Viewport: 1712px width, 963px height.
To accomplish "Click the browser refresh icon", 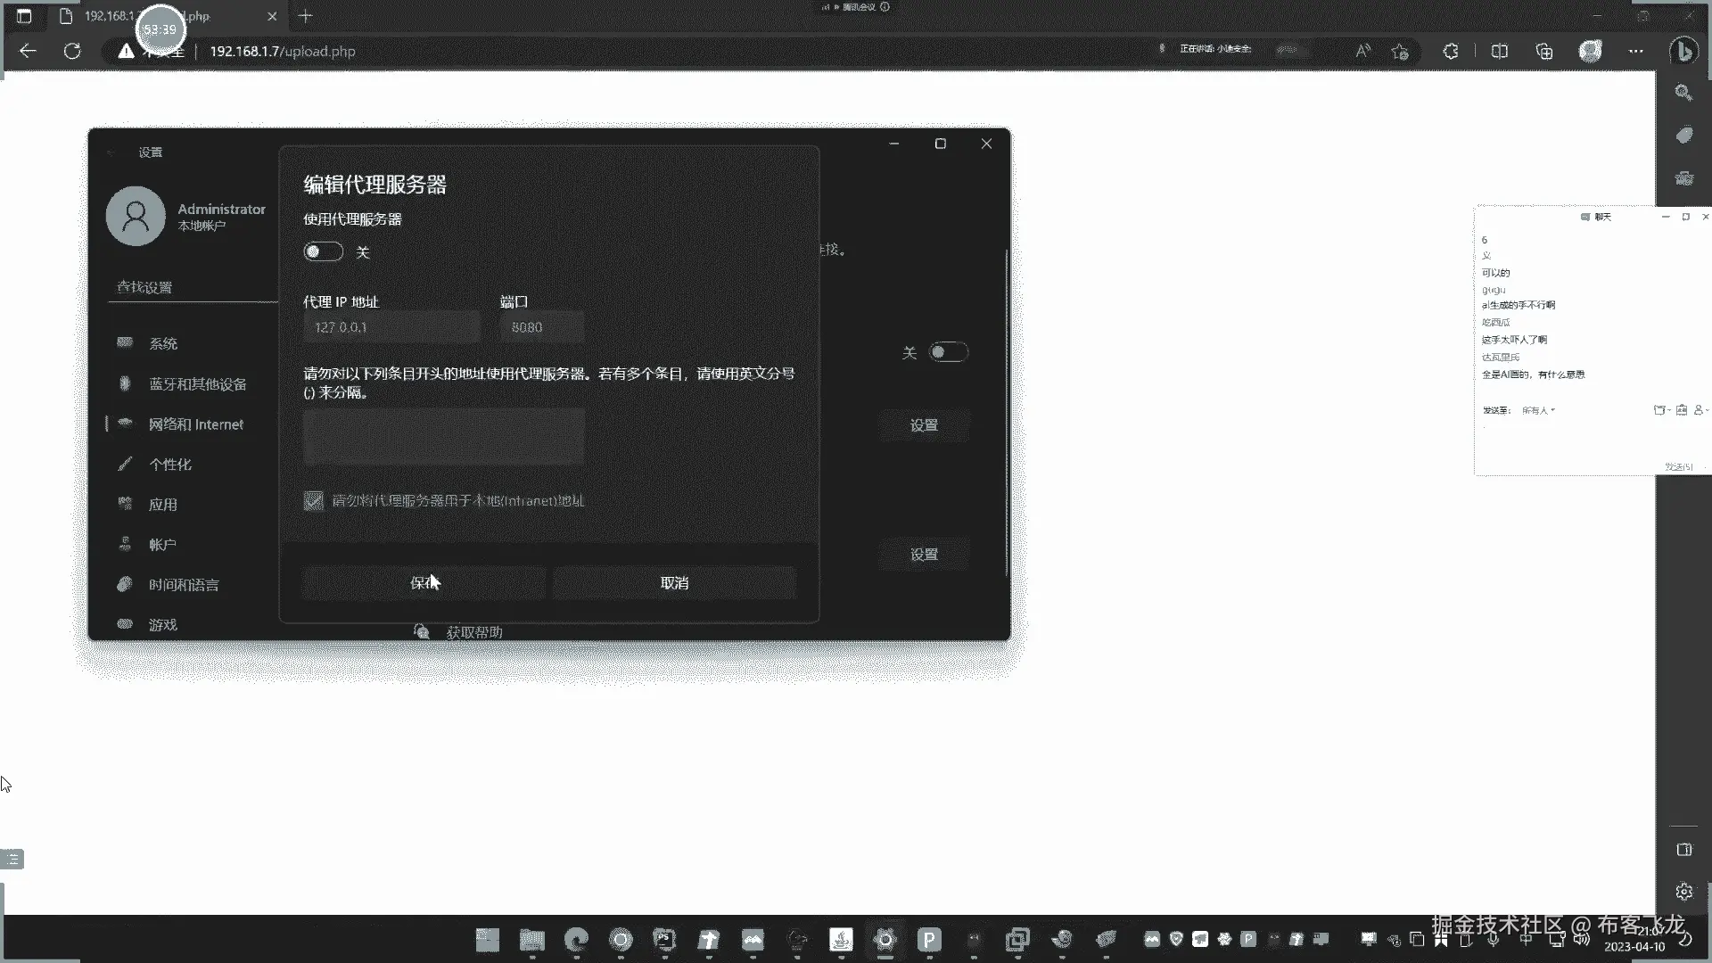I will click(x=72, y=51).
